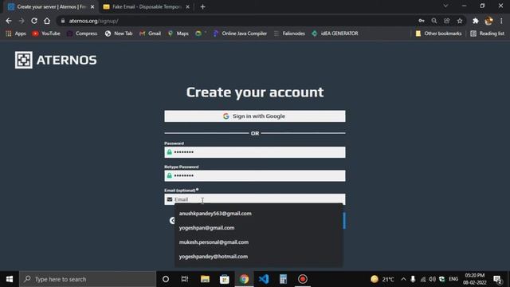Image resolution: width=510 pixels, height=287 pixels.
Task: Choose yogeshpan@gmail.com from autofill list
Action: click(x=258, y=228)
